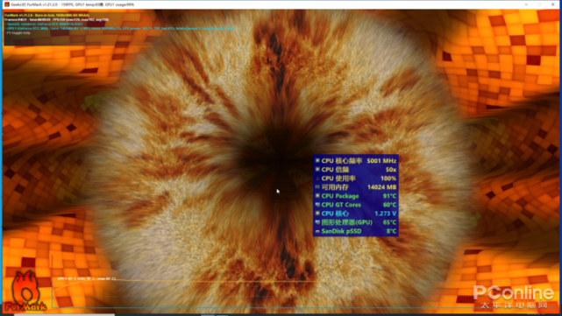Click the CPU usage hourglass icon

(317, 179)
